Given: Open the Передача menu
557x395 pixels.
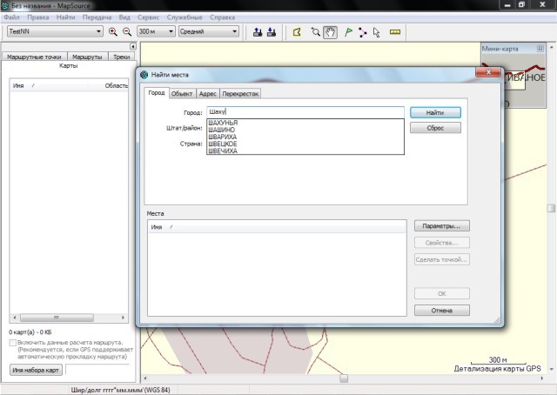Looking at the screenshot, I should 97,17.
